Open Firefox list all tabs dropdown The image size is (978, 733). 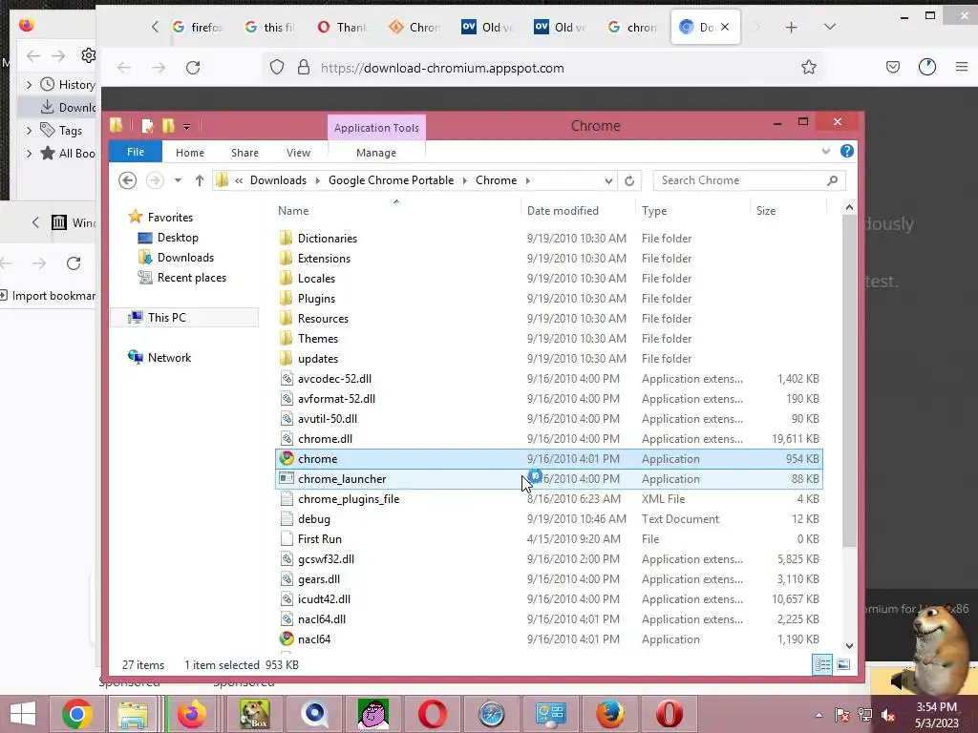829,27
